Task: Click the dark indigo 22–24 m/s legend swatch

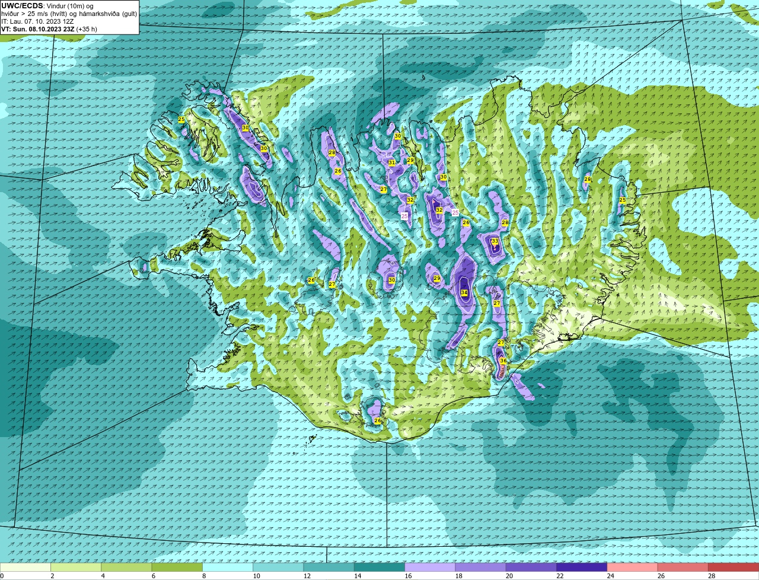Action: point(582,567)
